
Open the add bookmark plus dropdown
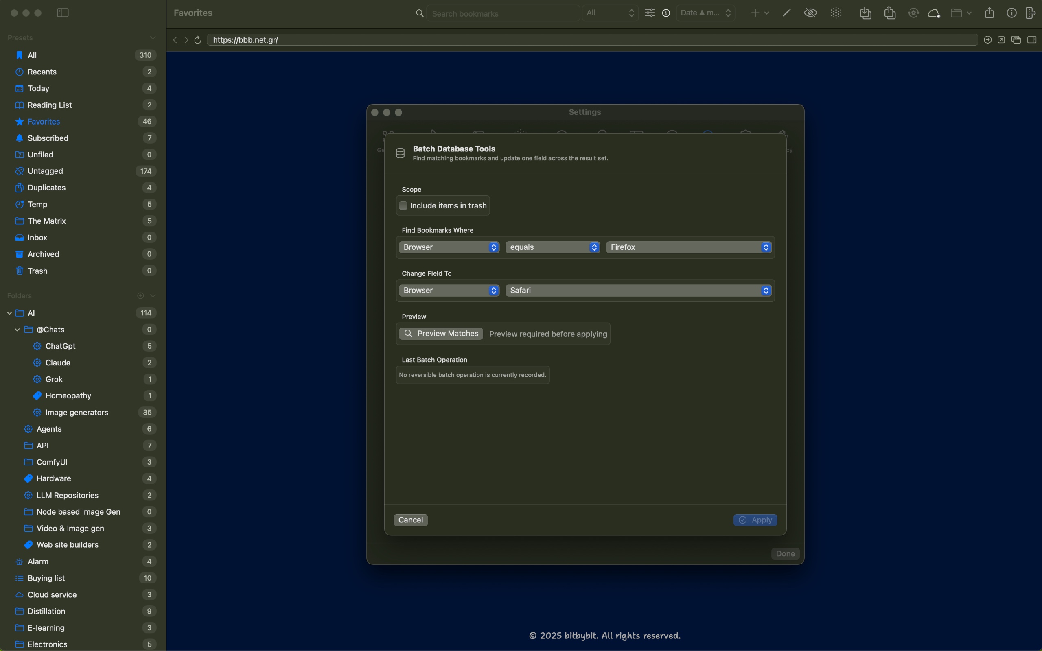coord(760,13)
